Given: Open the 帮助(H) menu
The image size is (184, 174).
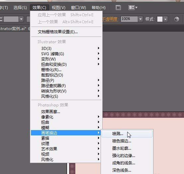Looking at the screenshot, I should pyautogui.click(x=99, y=8).
